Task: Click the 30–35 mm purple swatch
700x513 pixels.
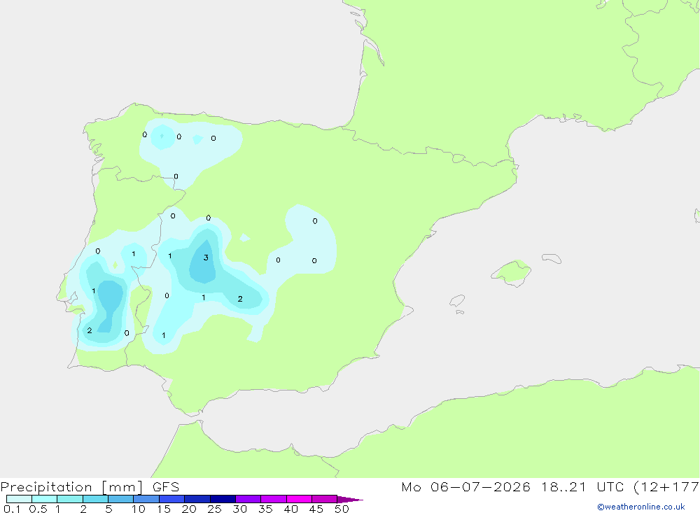Action: pyautogui.click(x=248, y=499)
